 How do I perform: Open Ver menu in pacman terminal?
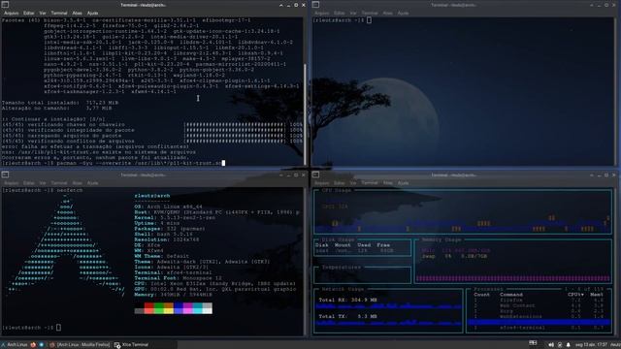43,13
